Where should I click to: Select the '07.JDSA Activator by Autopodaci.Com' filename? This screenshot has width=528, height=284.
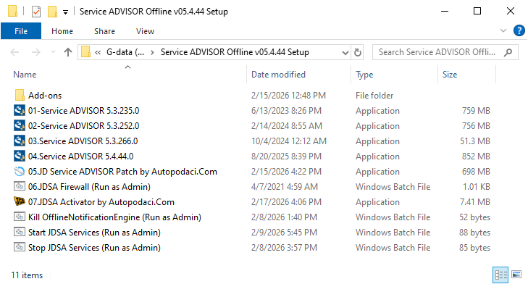point(101,202)
